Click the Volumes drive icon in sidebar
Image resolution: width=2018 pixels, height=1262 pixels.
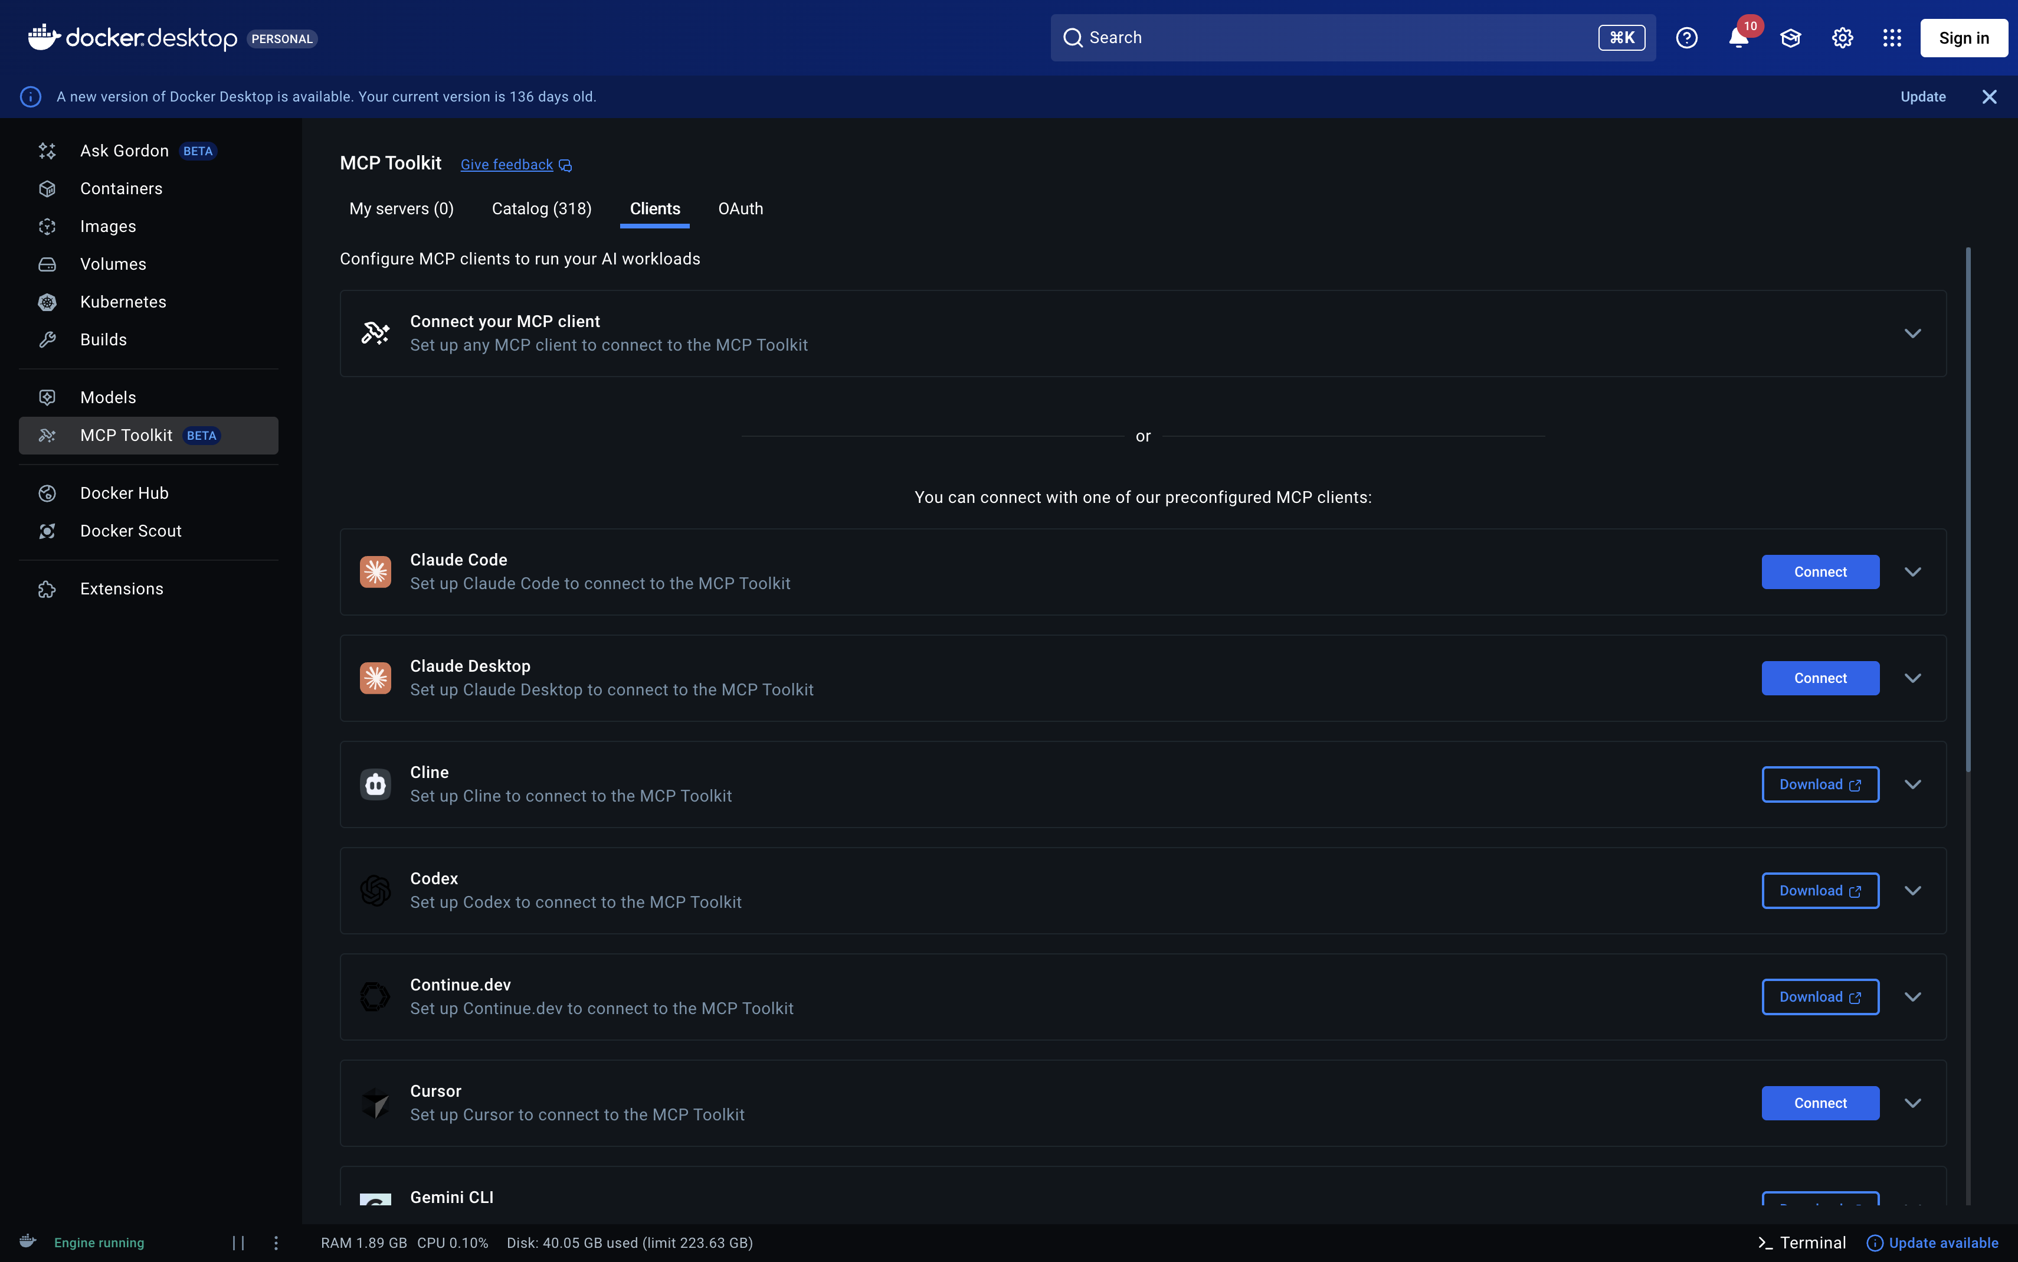(x=48, y=264)
